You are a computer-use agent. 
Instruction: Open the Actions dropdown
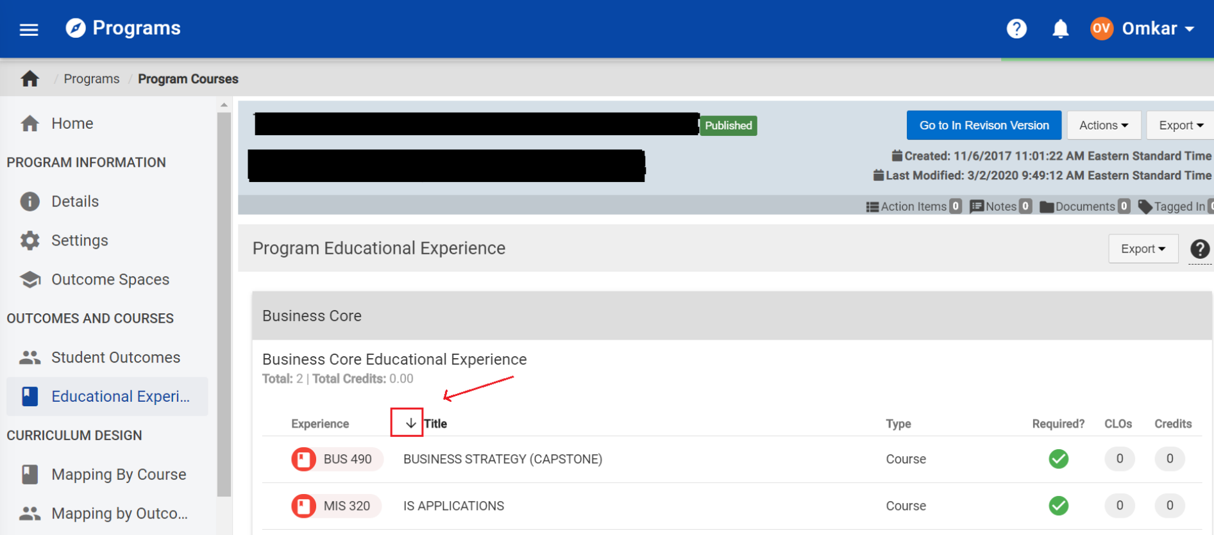point(1104,126)
